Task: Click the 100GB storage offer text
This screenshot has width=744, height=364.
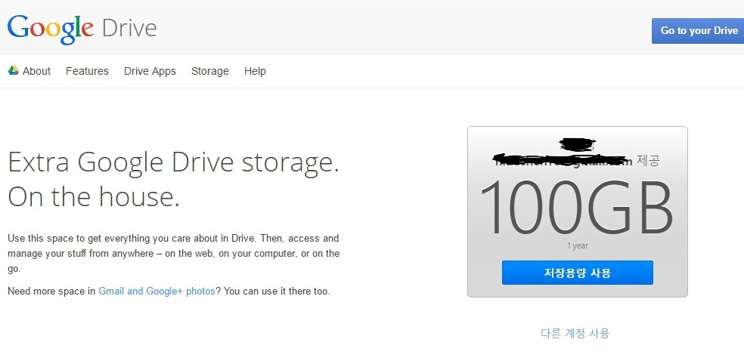Action: click(576, 208)
